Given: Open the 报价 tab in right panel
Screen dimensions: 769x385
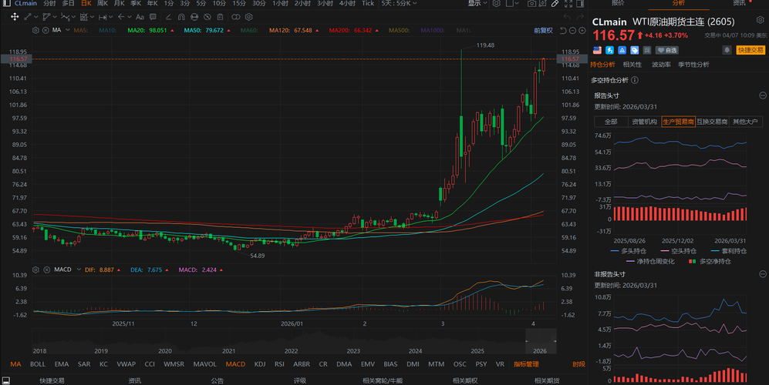Looking at the screenshot, I should [x=618, y=3].
